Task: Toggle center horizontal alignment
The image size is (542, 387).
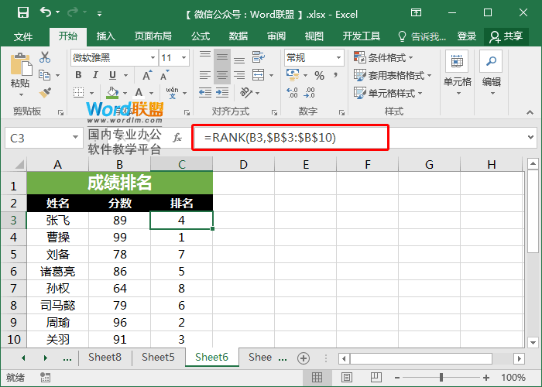Action: 222,75
